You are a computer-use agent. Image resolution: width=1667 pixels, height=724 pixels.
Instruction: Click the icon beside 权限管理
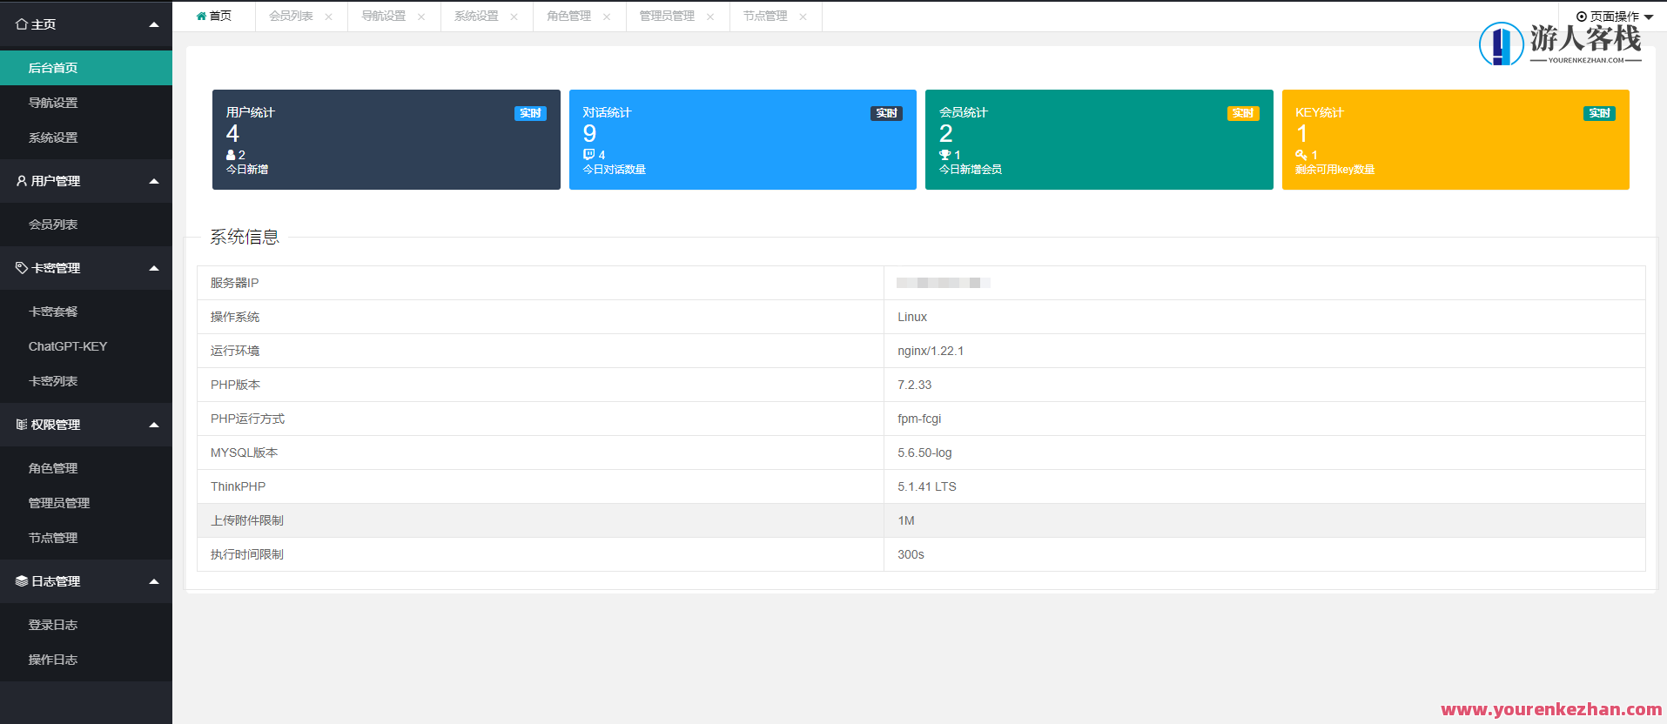coord(22,425)
